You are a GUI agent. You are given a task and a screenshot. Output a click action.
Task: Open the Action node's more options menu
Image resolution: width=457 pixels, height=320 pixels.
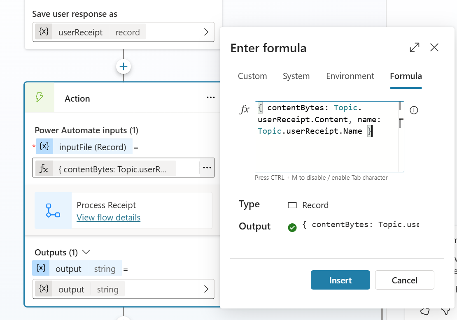point(211,97)
